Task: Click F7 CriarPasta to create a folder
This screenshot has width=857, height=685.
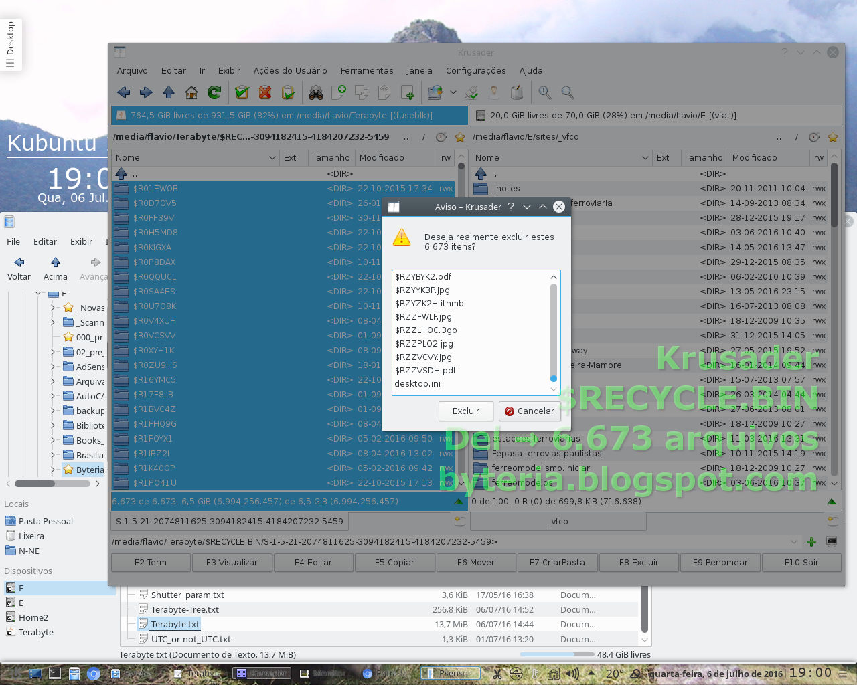Action: pyautogui.click(x=557, y=563)
